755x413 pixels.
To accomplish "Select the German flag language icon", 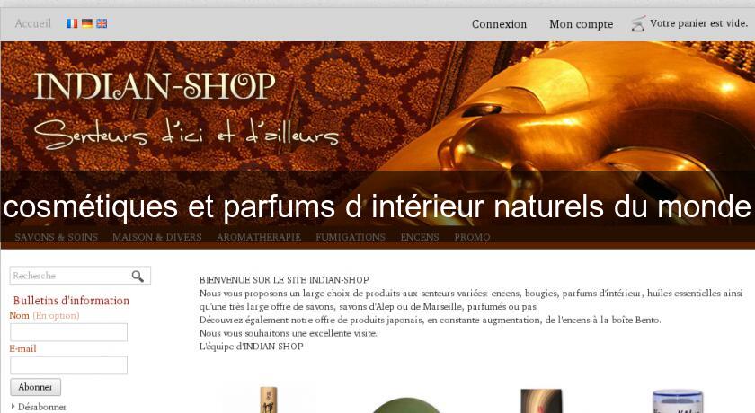I will 87,23.
